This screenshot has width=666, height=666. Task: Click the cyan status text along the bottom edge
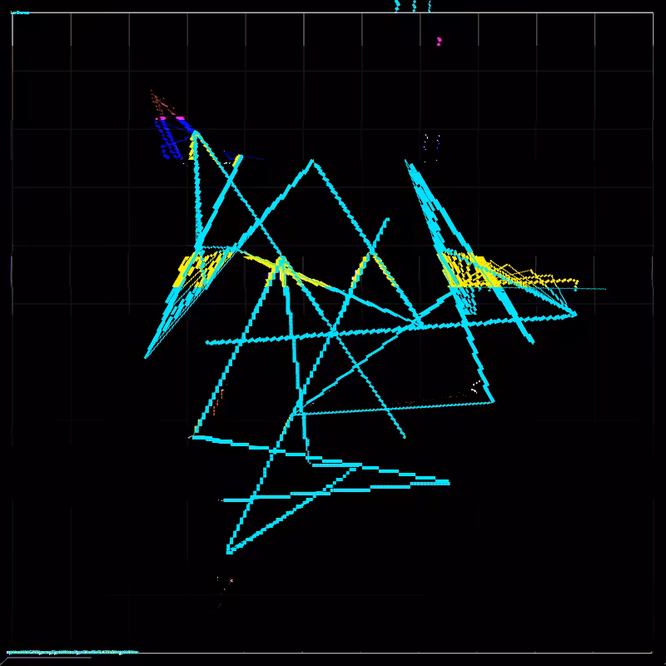coord(72,652)
